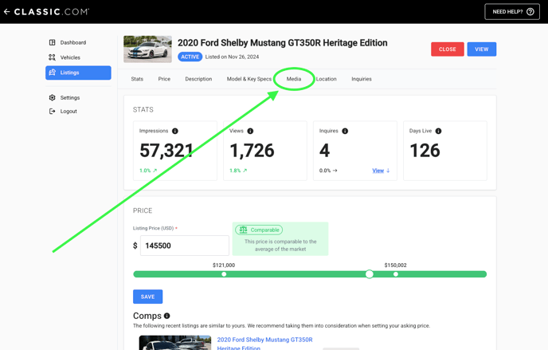Screen dimensions: 548x350
Task: Click the info icon next to Days Live
Action: click(438, 131)
